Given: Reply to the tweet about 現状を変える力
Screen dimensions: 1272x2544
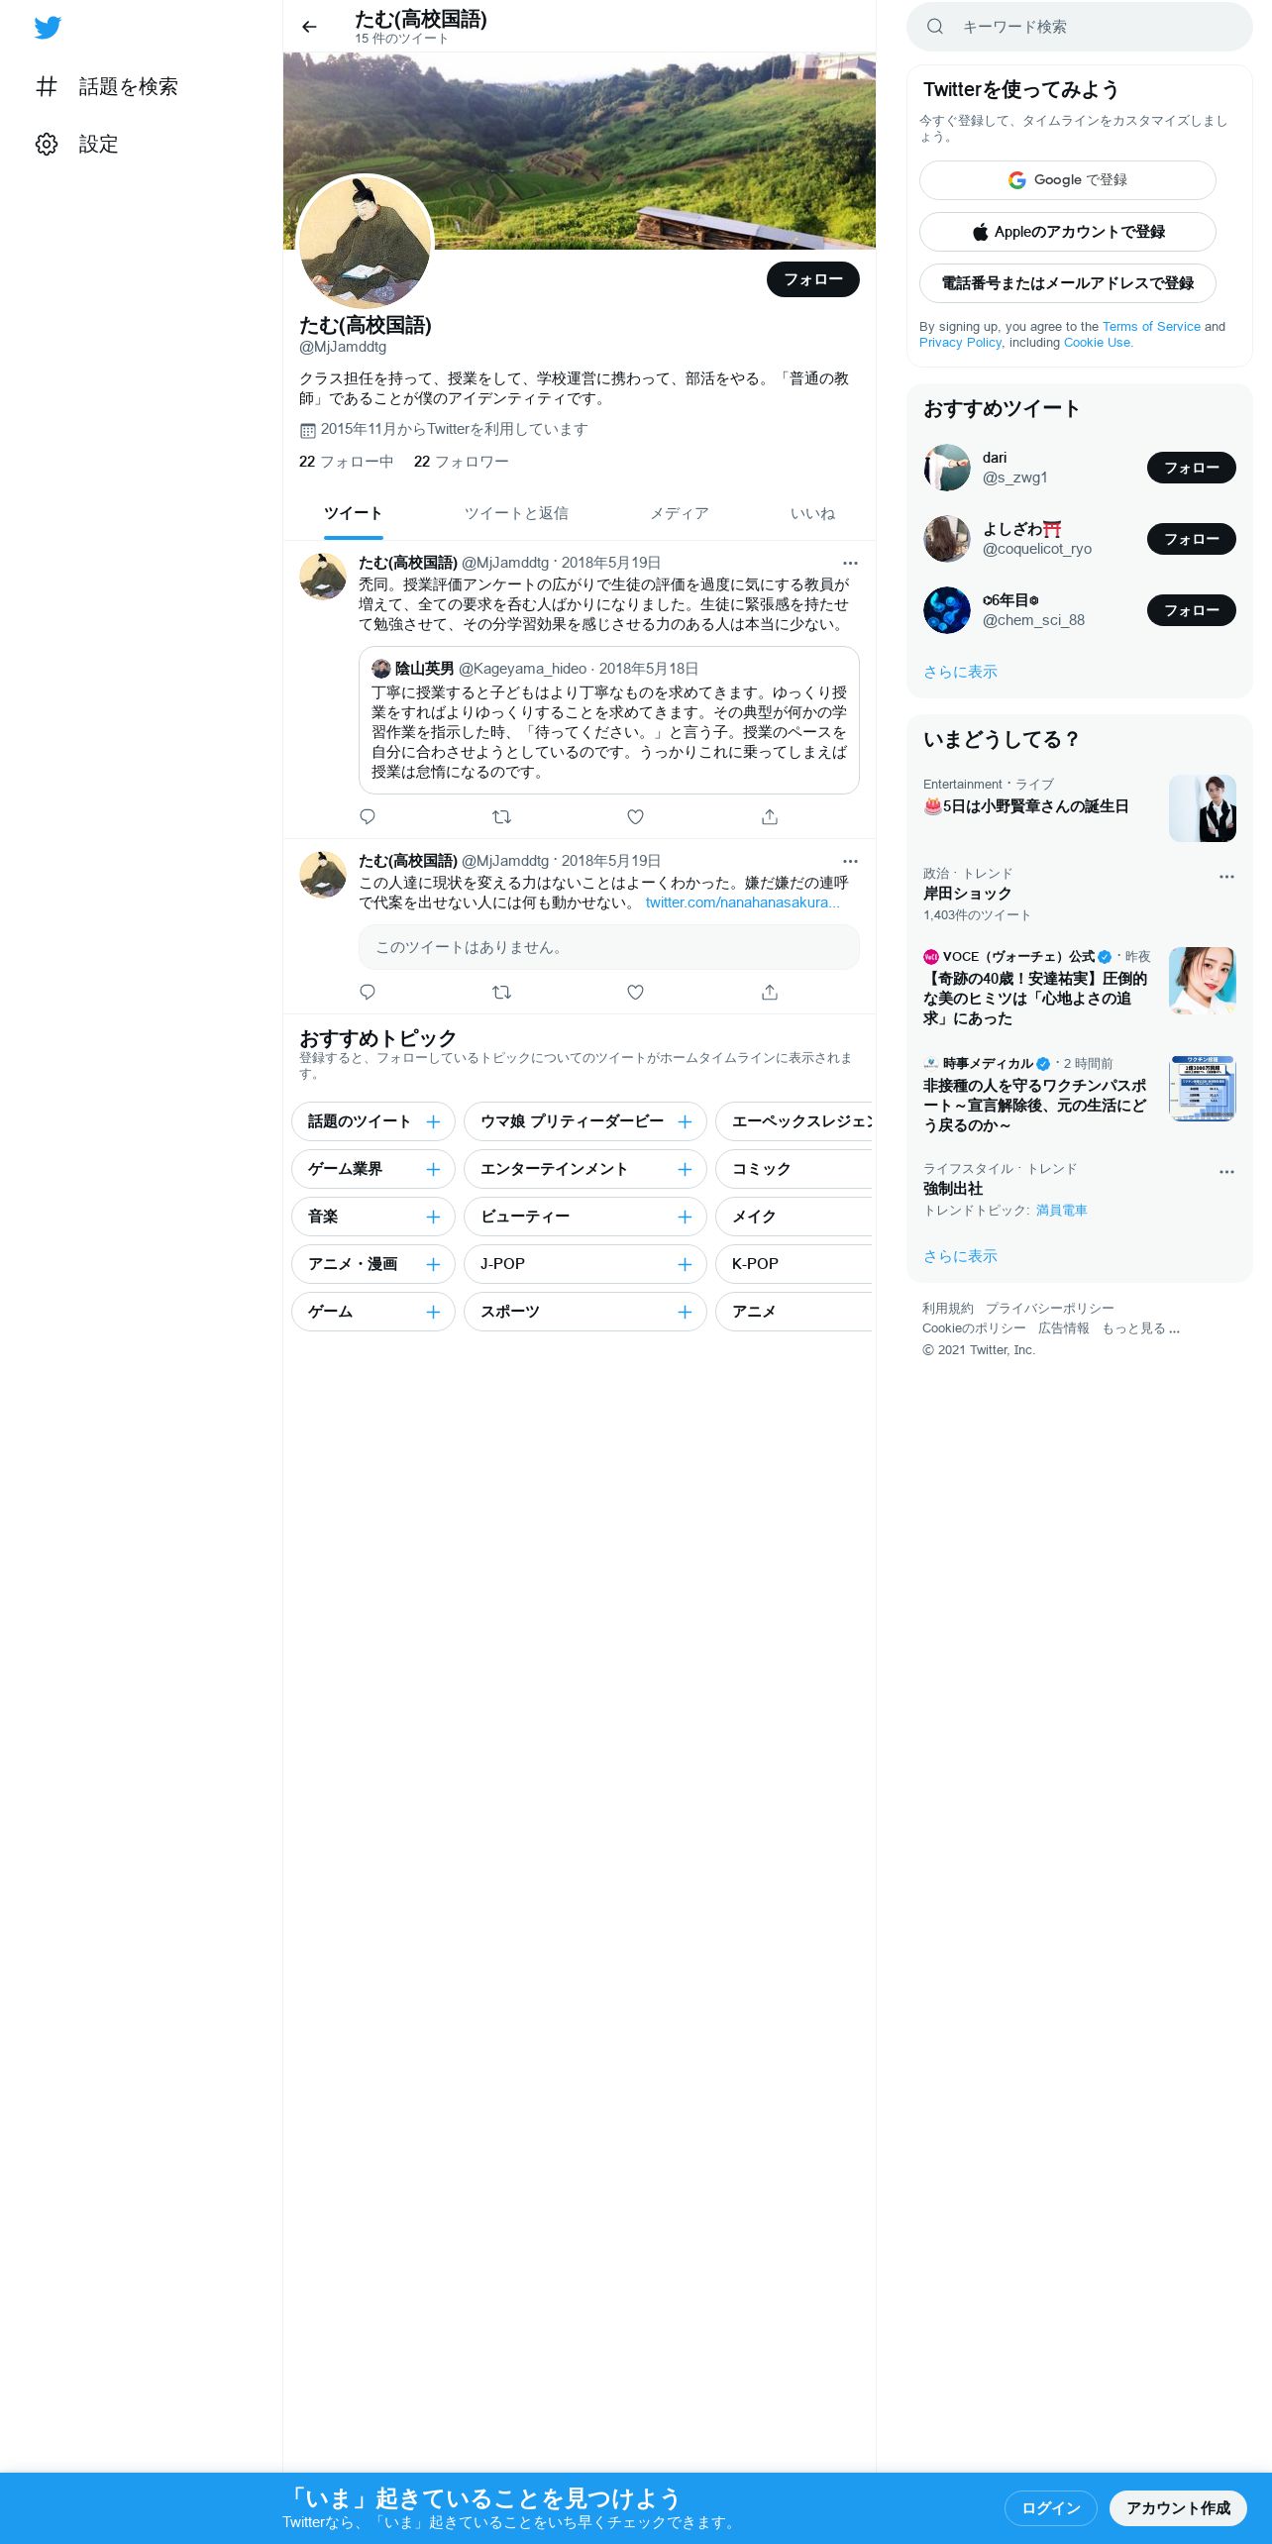Looking at the screenshot, I should click(368, 992).
